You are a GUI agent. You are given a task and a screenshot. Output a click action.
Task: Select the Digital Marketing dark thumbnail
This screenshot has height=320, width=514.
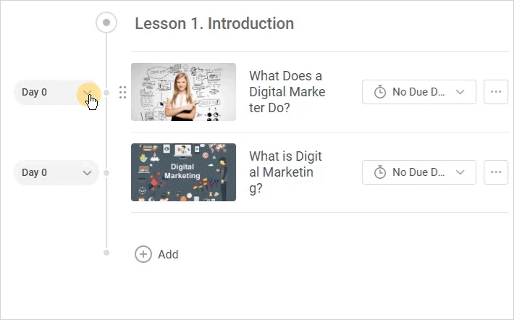pyautogui.click(x=184, y=172)
